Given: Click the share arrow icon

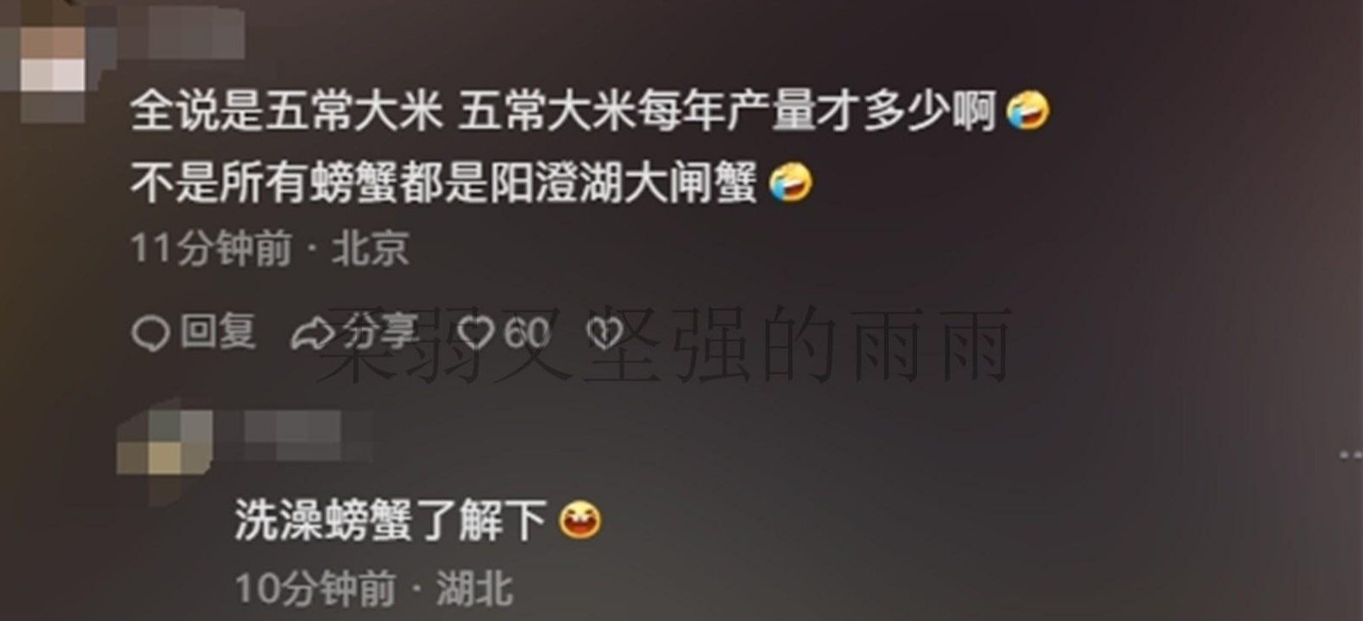Looking at the screenshot, I should (x=313, y=333).
